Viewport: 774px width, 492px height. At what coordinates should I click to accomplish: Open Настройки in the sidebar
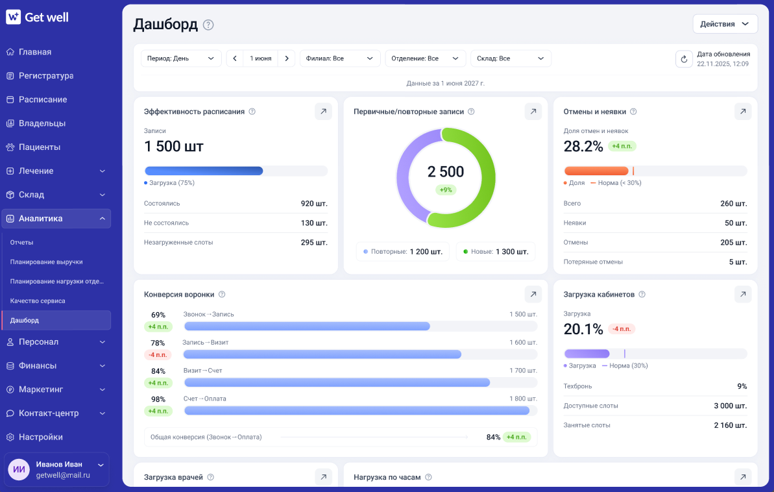[x=56, y=437]
